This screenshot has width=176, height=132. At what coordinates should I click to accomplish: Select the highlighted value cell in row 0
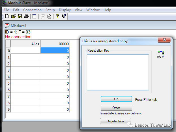point(55,50)
